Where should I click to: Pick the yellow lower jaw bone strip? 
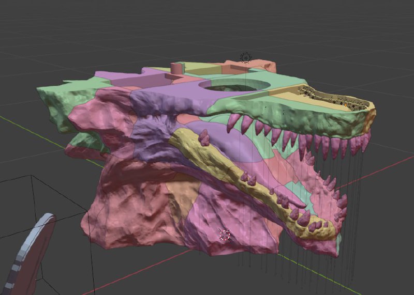(223, 165)
